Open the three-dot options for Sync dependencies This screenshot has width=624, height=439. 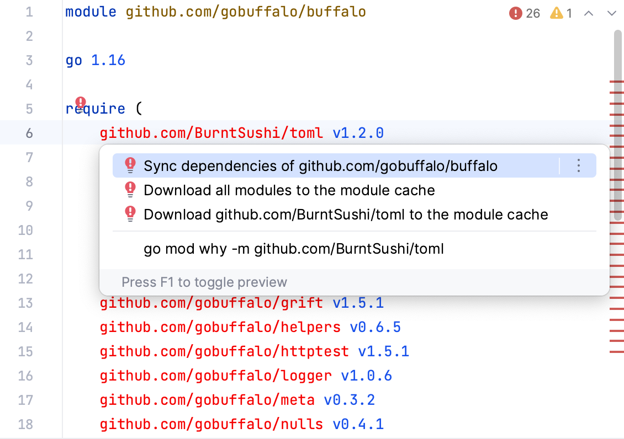click(x=579, y=165)
